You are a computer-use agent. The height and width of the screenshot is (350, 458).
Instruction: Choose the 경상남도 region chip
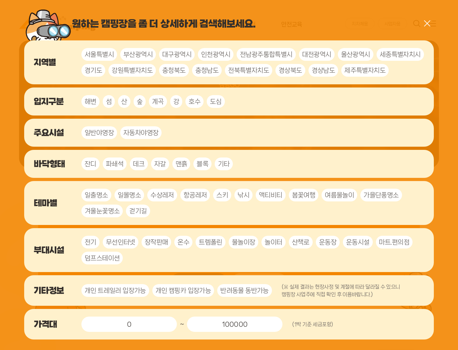(323, 70)
